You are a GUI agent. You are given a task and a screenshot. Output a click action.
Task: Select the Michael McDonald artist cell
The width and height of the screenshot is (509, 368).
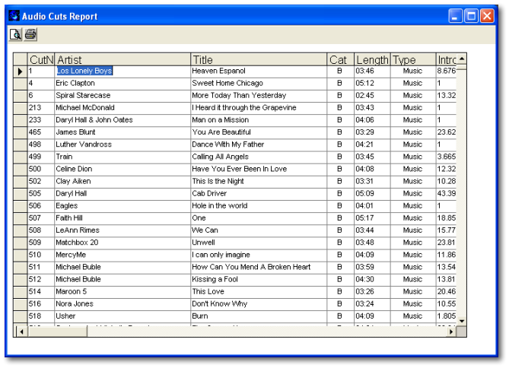(x=122, y=108)
